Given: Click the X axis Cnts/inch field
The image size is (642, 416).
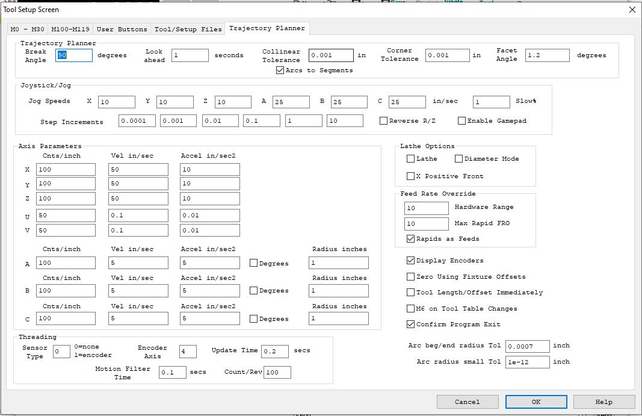Looking at the screenshot, I should pos(66,170).
